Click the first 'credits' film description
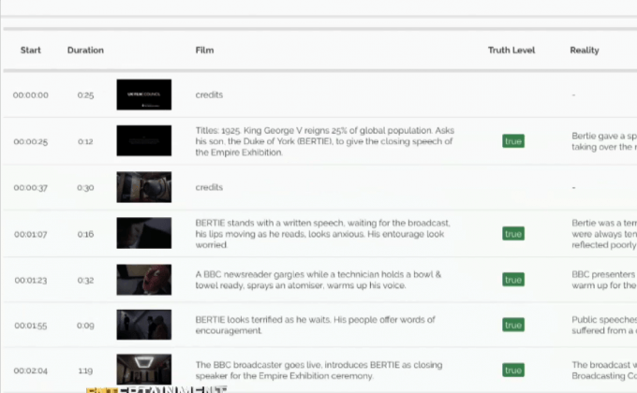The height and width of the screenshot is (393, 637). point(209,95)
